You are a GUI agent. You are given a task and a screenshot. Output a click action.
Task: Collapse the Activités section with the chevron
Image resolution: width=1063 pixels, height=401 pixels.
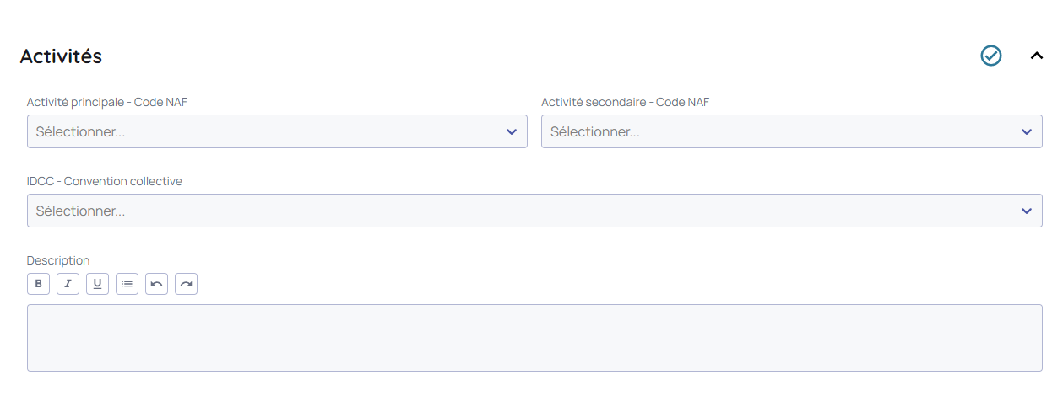click(x=1037, y=56)
